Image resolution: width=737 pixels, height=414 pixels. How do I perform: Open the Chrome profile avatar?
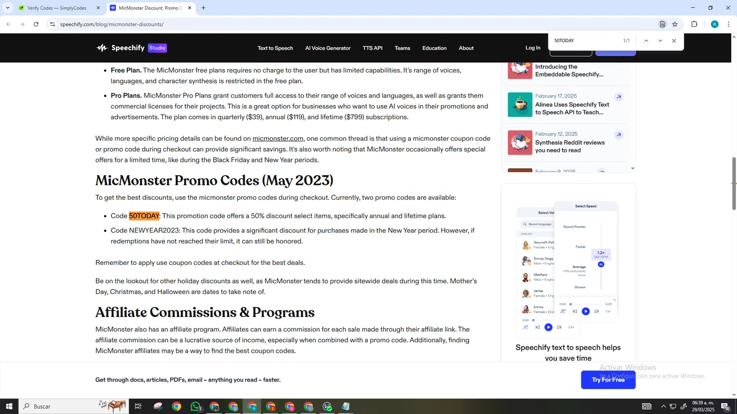pyautogui.click(x=714, y=24)
